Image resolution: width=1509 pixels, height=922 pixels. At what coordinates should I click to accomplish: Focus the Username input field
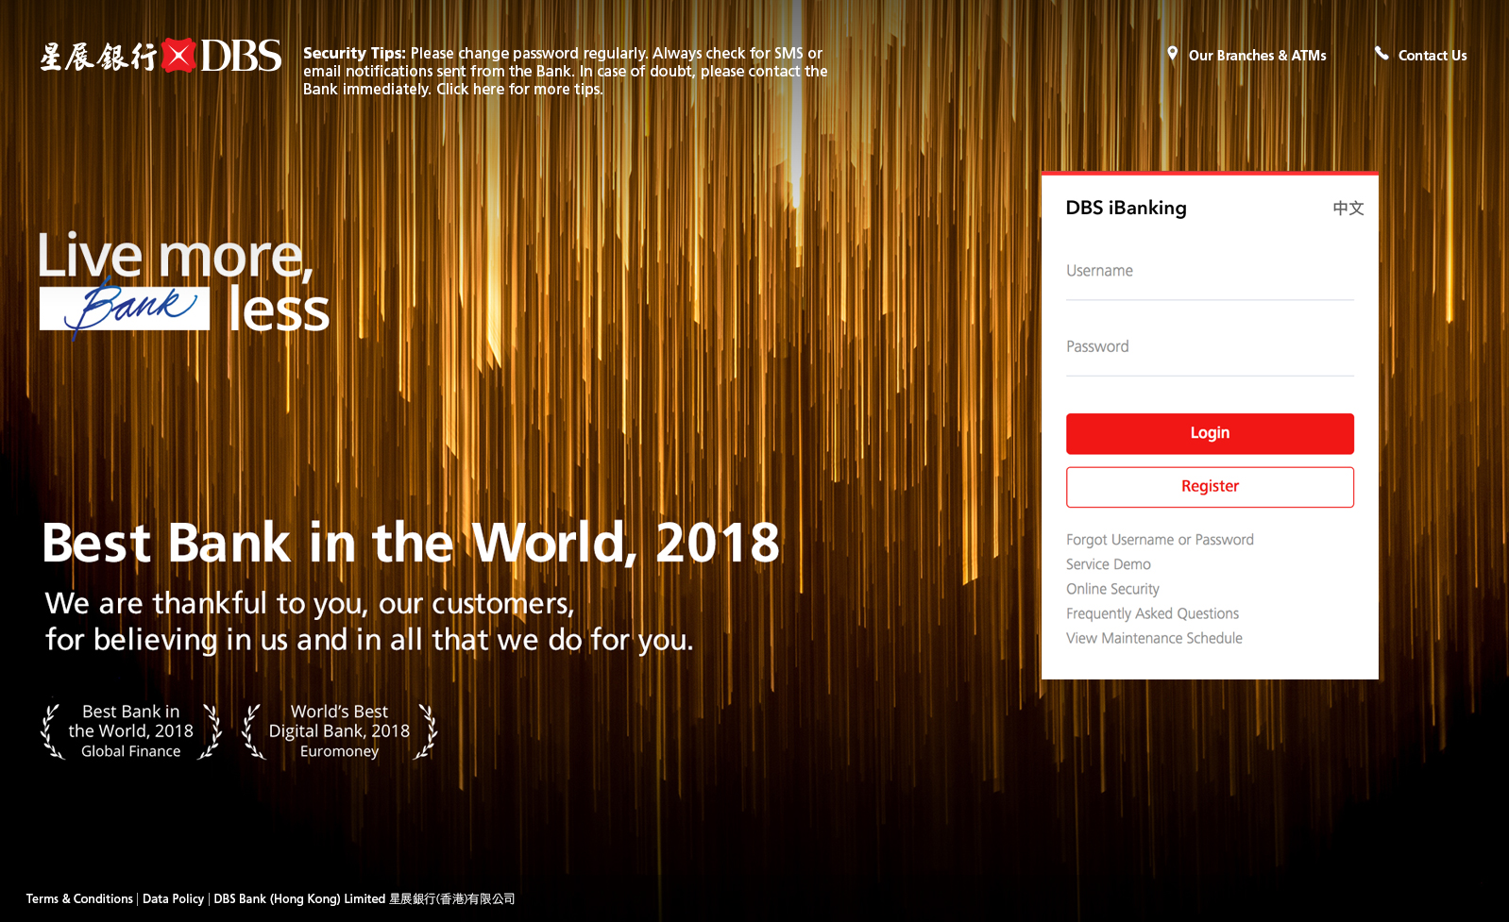click(x=1209, y=272)
